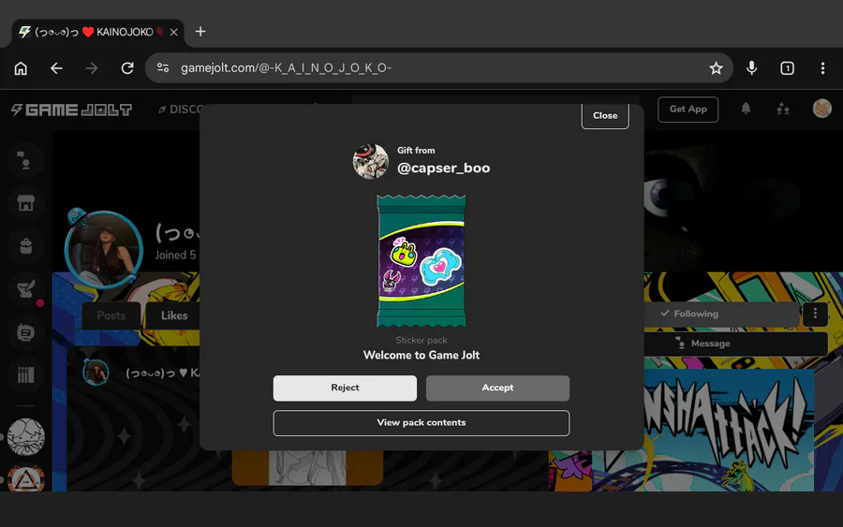Screen dimensions: 843x527
Task: Bookmark the page with the star icon
Action: [x=716, y=68]
